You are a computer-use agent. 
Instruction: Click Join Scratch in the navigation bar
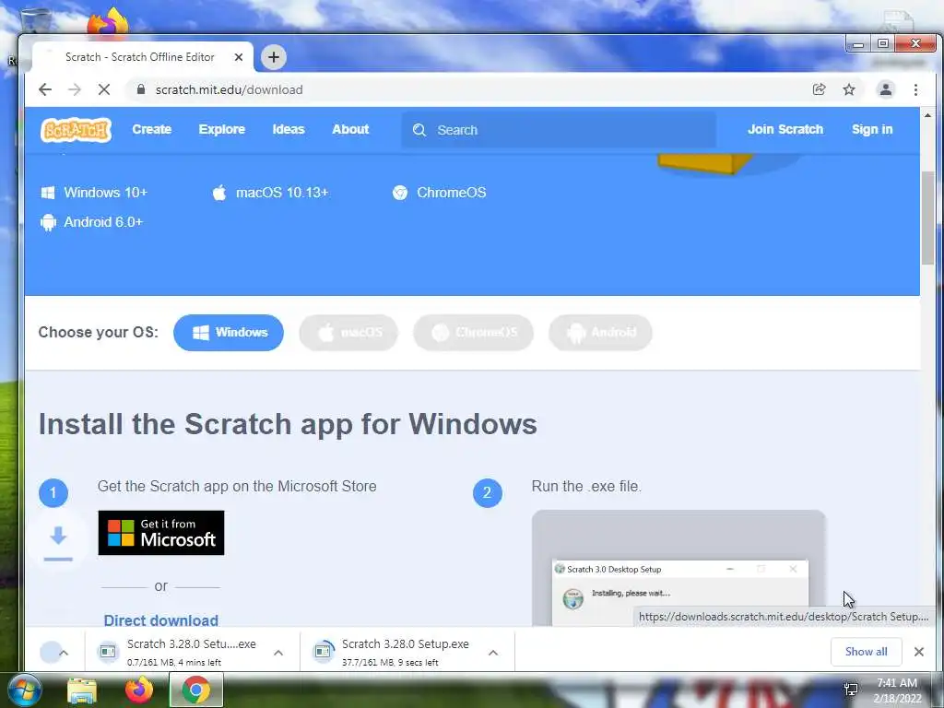pos(785,129)
